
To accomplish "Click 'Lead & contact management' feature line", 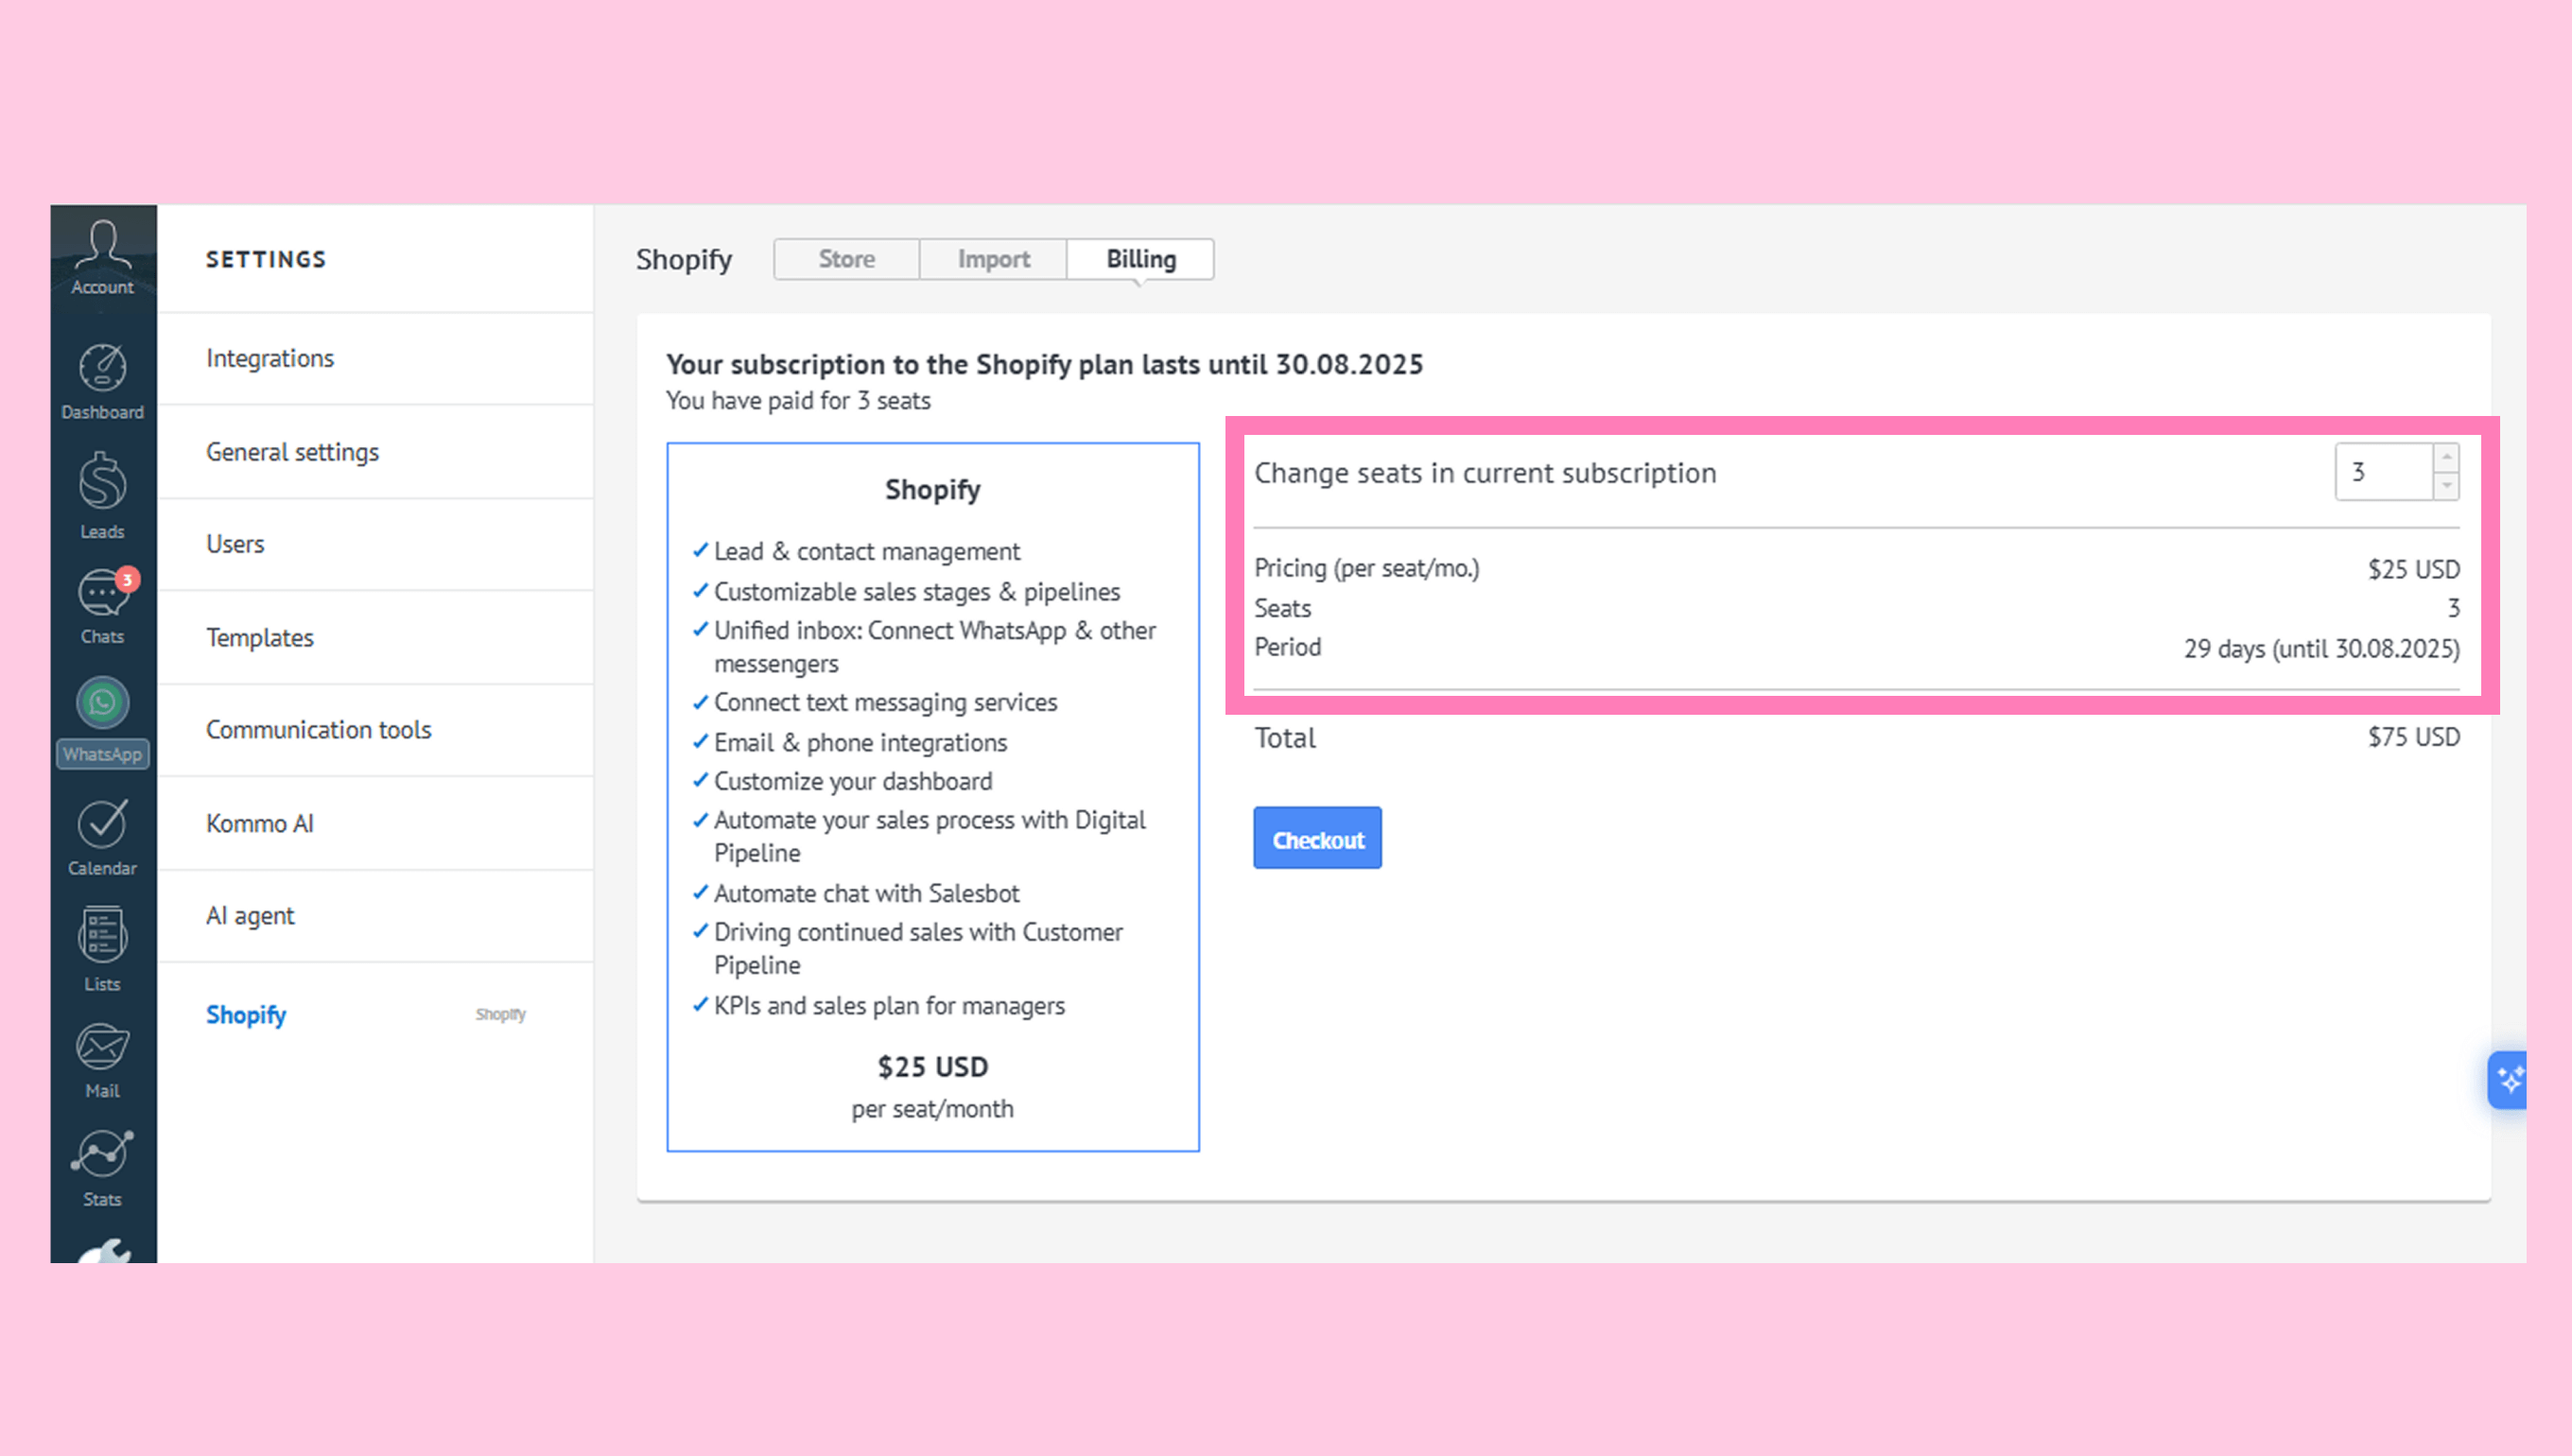I will click(866, 552).
